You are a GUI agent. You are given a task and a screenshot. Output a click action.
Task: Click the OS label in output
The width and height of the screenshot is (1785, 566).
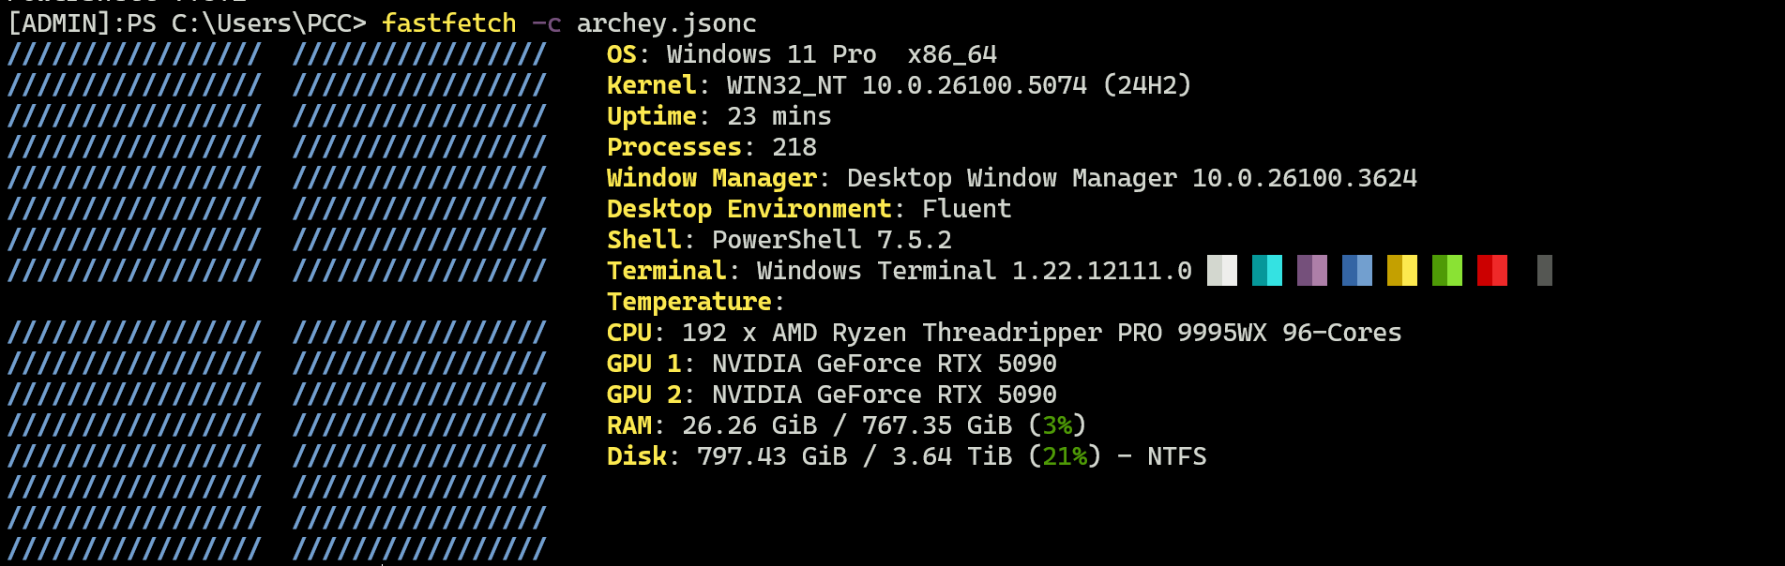(622, 54)
